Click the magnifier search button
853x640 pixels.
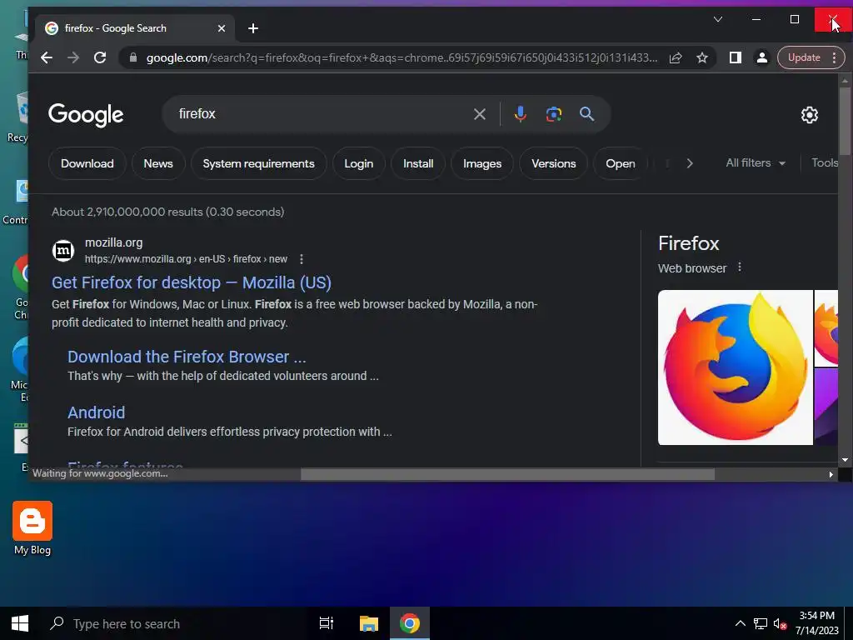(586, 113)
